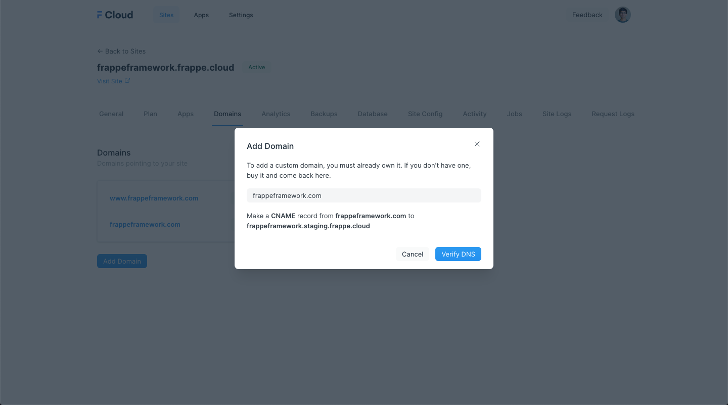728x405 pixels.
Task: Click the Frappe Cloud logo
Action: point(115,15)
